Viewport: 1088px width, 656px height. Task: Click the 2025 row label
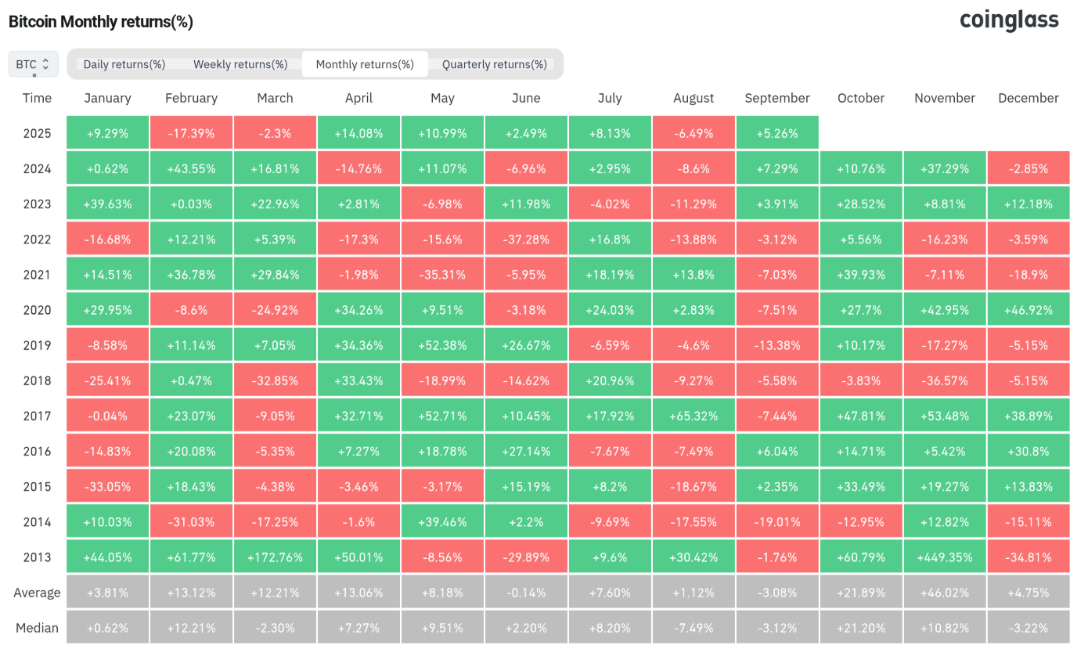[x=37, y=133]
